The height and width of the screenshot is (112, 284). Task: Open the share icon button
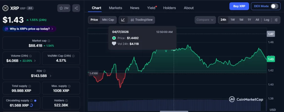[76, 8]
